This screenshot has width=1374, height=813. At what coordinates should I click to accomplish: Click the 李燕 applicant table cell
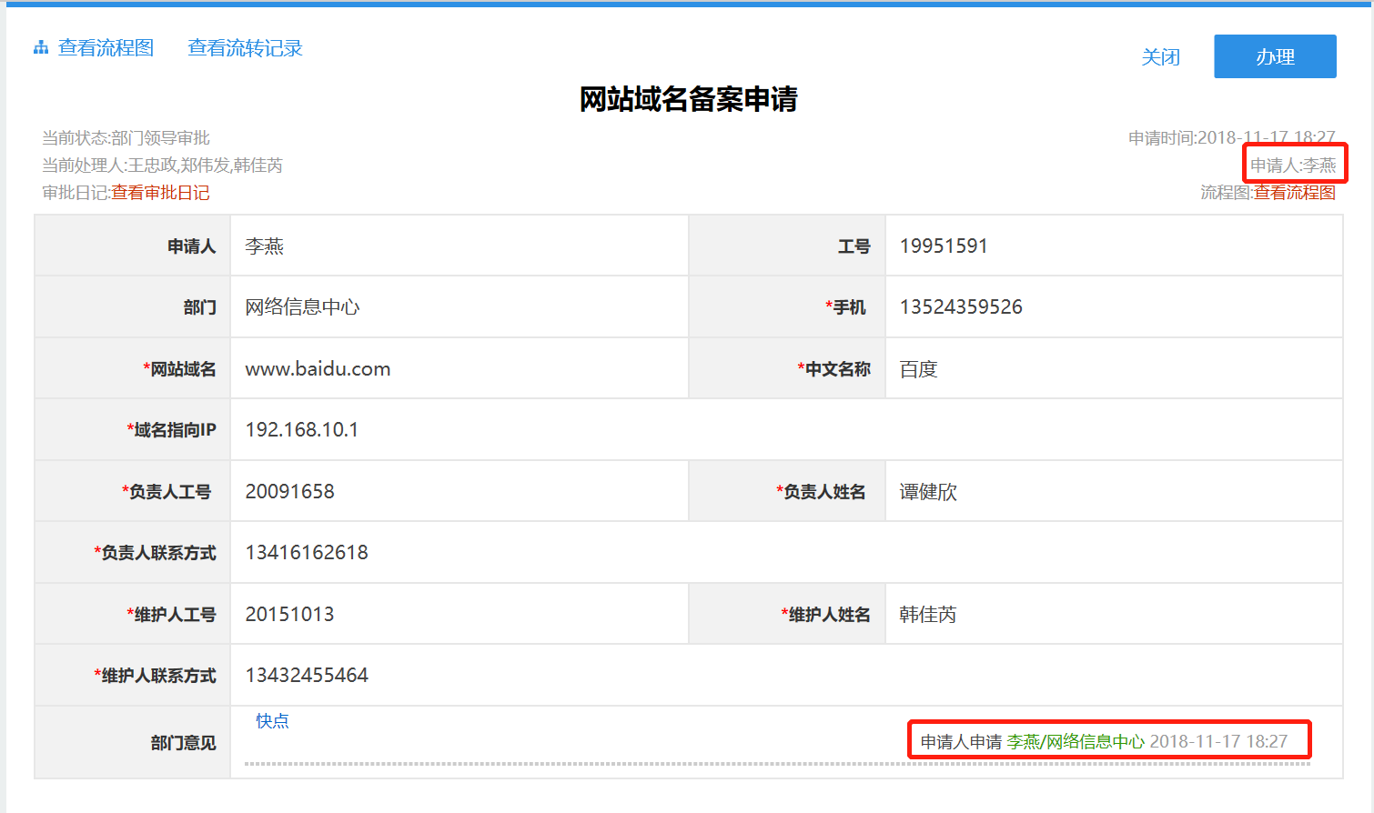pos(460,246)
